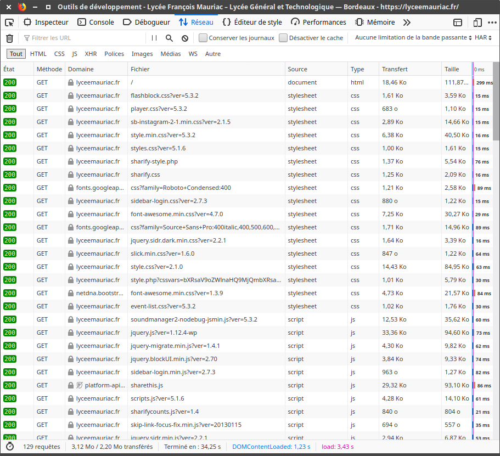Image resolution: width=500 pixels, height=456 pixels.
Task: Filter requests by WS
Action: click(x=193, y=54)
